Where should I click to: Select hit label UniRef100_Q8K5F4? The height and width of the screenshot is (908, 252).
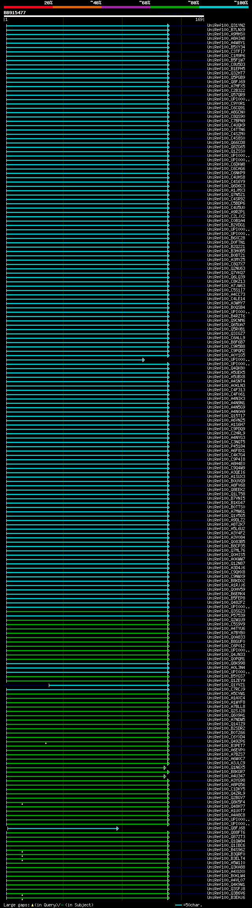coord(226,802)
